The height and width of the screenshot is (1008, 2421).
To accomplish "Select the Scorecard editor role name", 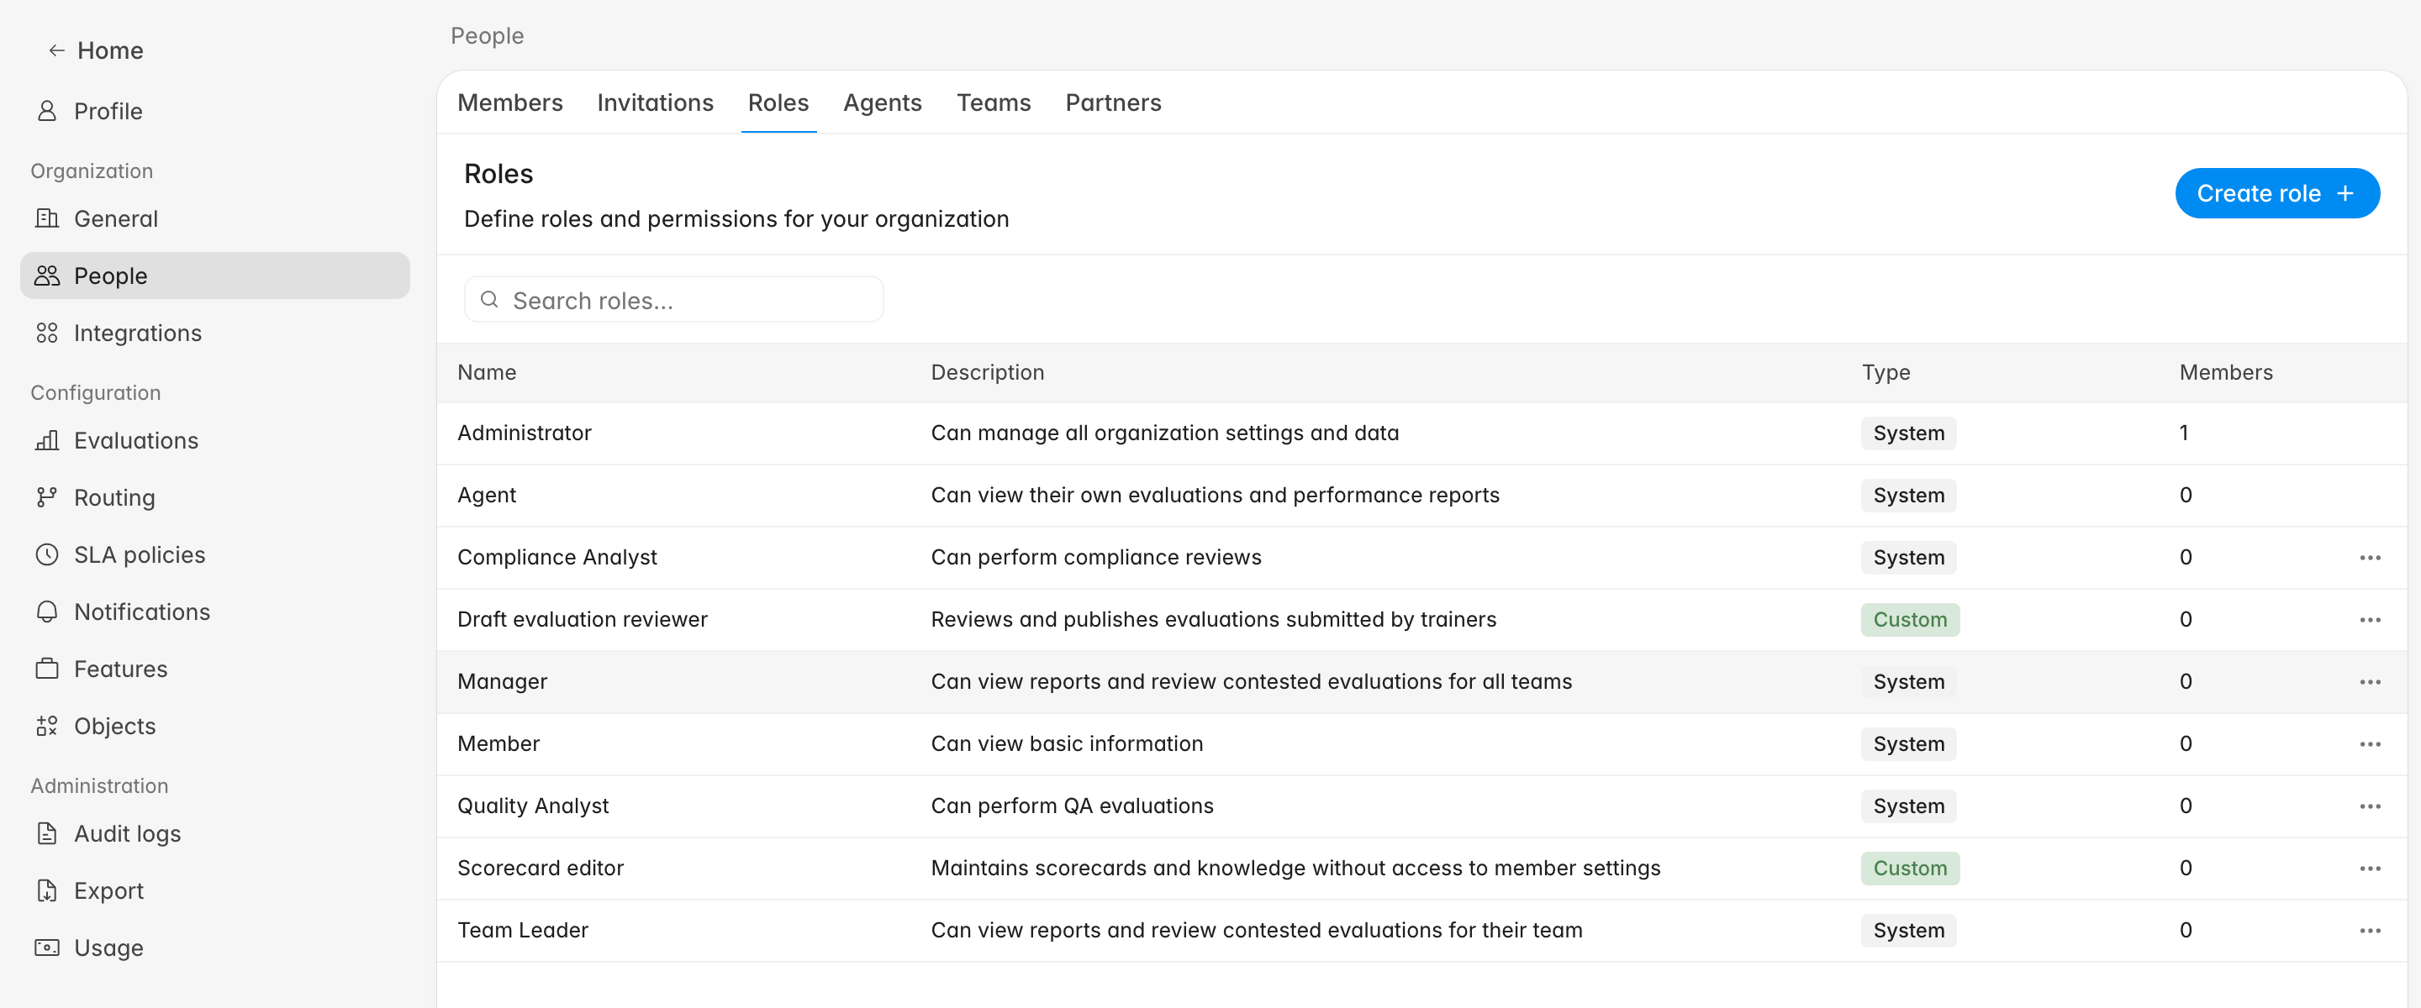I will [x=541, y=867].
